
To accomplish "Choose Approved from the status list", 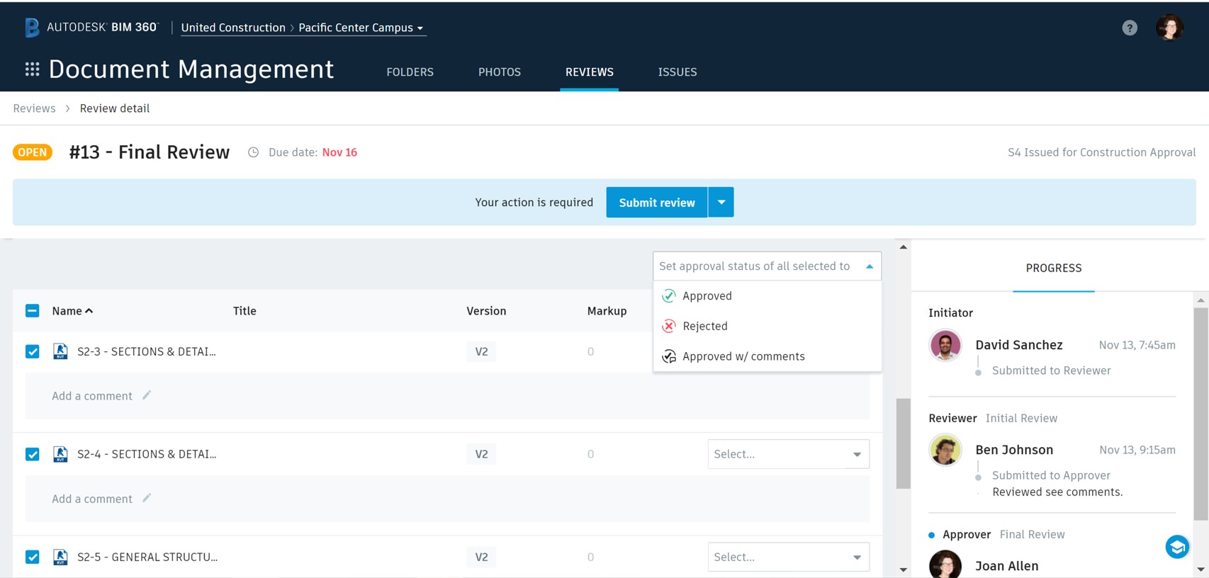I will click(707, 296).
